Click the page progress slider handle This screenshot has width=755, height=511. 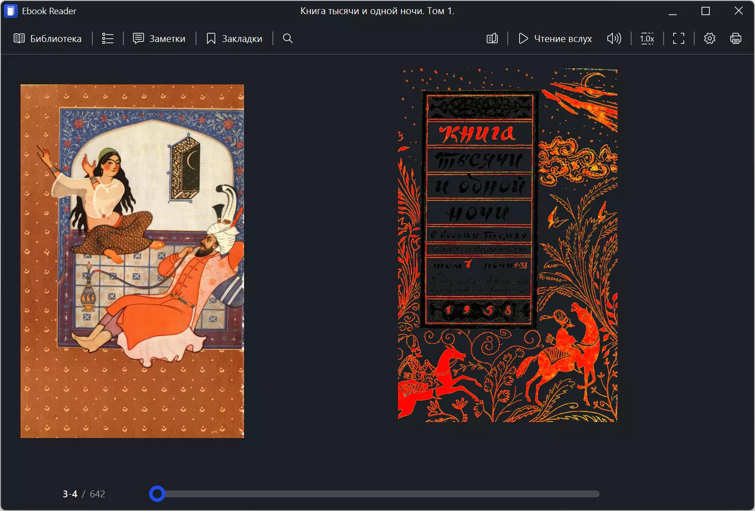click(157, 494)
